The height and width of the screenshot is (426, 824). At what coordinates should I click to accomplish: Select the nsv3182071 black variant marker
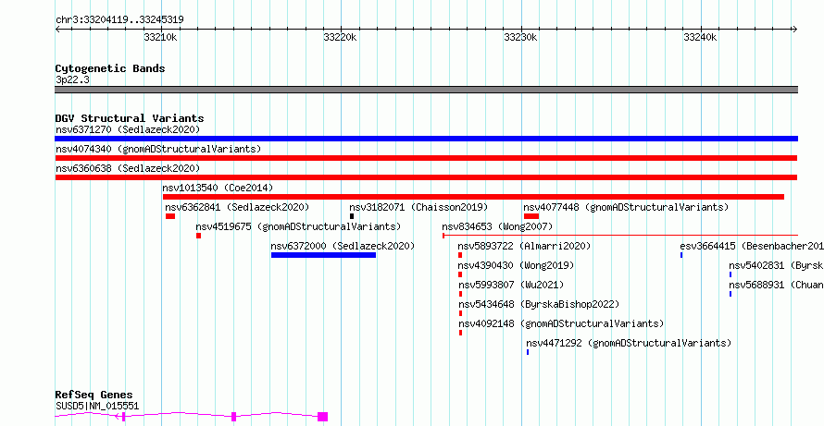pos(352,216)
